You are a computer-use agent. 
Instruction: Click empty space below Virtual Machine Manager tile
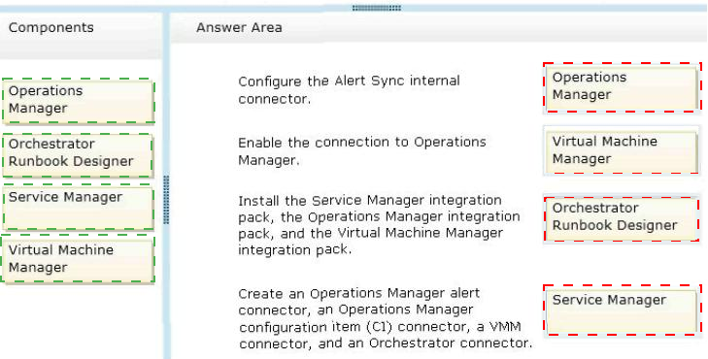(81, 320)
